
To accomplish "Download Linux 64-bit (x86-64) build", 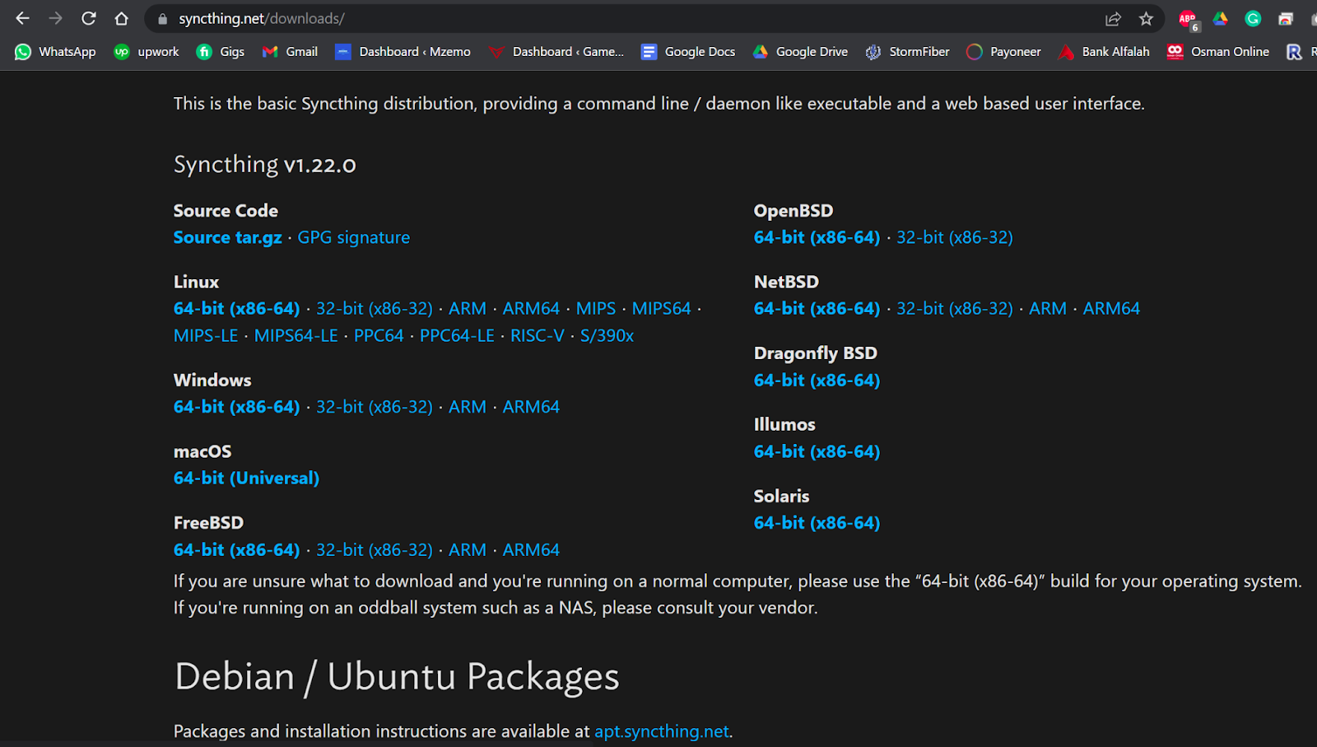I will (237, 309).
